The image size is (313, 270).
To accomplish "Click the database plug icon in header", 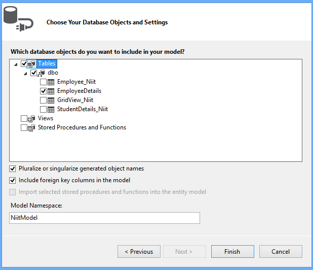I will click(18, 20).
